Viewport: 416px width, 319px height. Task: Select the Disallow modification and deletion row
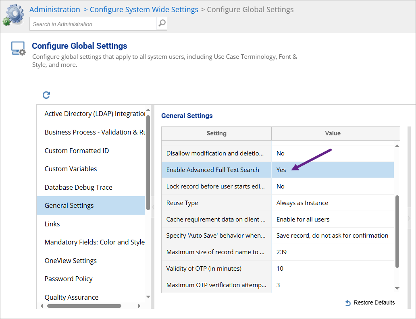pyautogui.click(x=277, y=153)
